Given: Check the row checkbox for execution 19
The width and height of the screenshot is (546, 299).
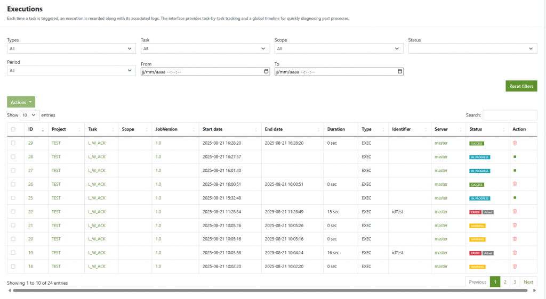Looking at the screenshot, I should (13, 253).
